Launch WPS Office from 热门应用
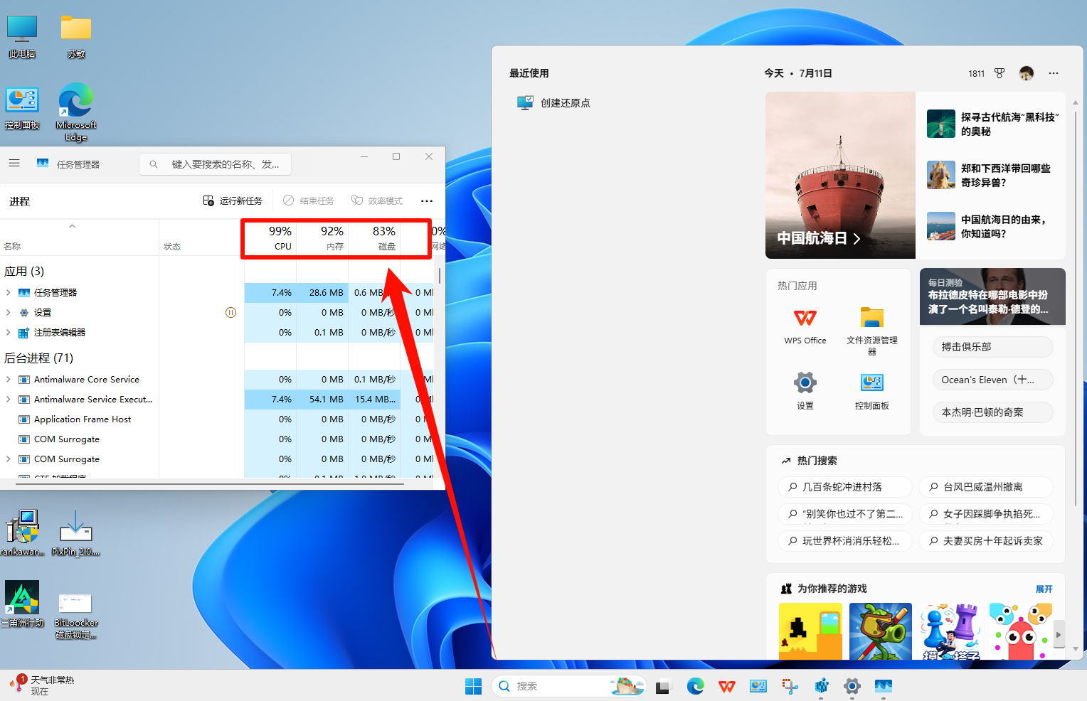This screenshot has height=701, width=1087. [805, 326]
